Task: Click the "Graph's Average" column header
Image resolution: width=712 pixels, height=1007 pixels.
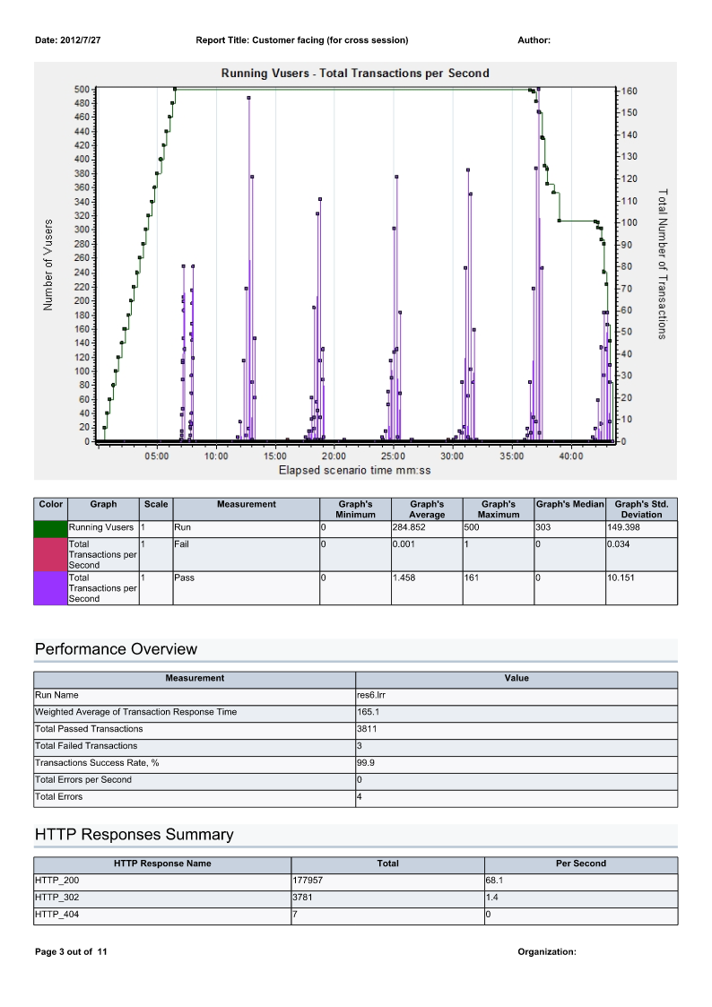Action: point(427,509)
